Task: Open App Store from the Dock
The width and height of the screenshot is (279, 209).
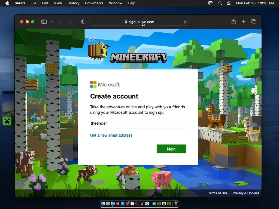Action: click(123, 204)
